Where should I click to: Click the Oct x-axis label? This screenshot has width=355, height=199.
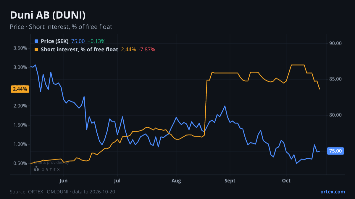(286, 181)
